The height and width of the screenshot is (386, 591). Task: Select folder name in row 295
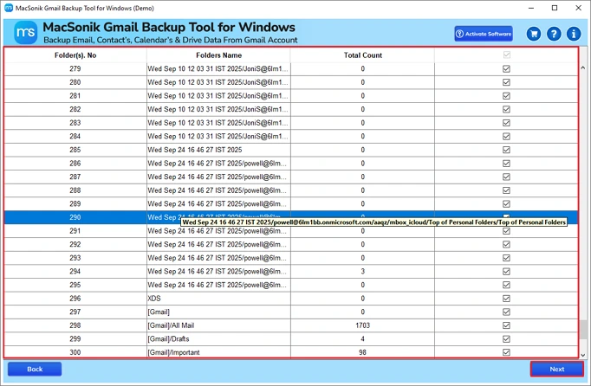coord(218,285)
